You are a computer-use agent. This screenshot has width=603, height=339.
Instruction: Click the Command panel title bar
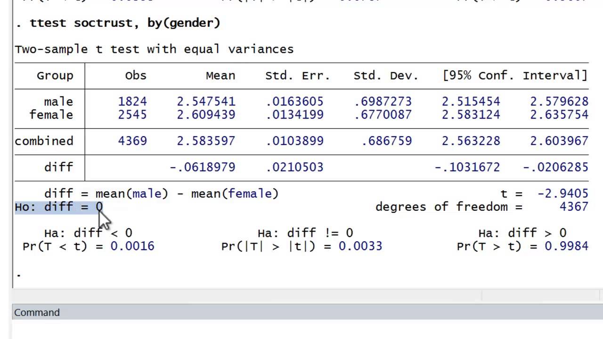pos(307,312)
